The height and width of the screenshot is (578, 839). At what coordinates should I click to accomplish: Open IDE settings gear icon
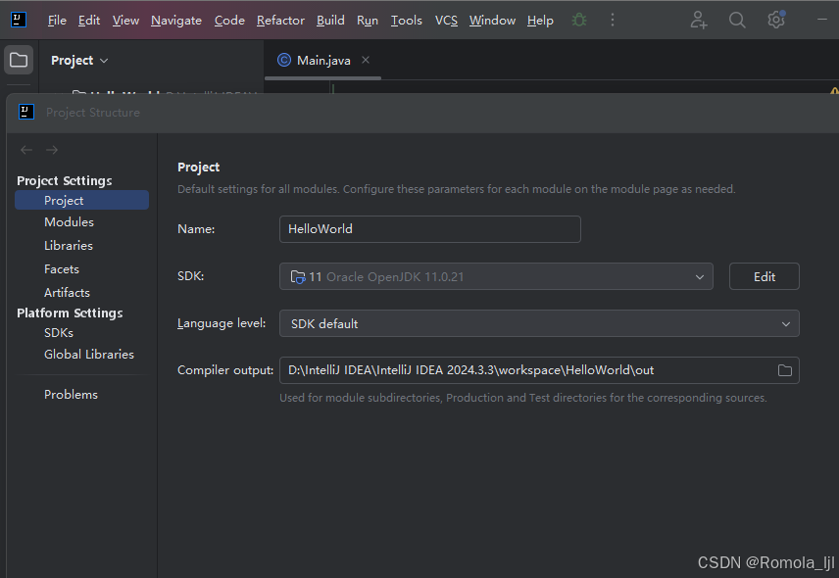pos(776,20)
